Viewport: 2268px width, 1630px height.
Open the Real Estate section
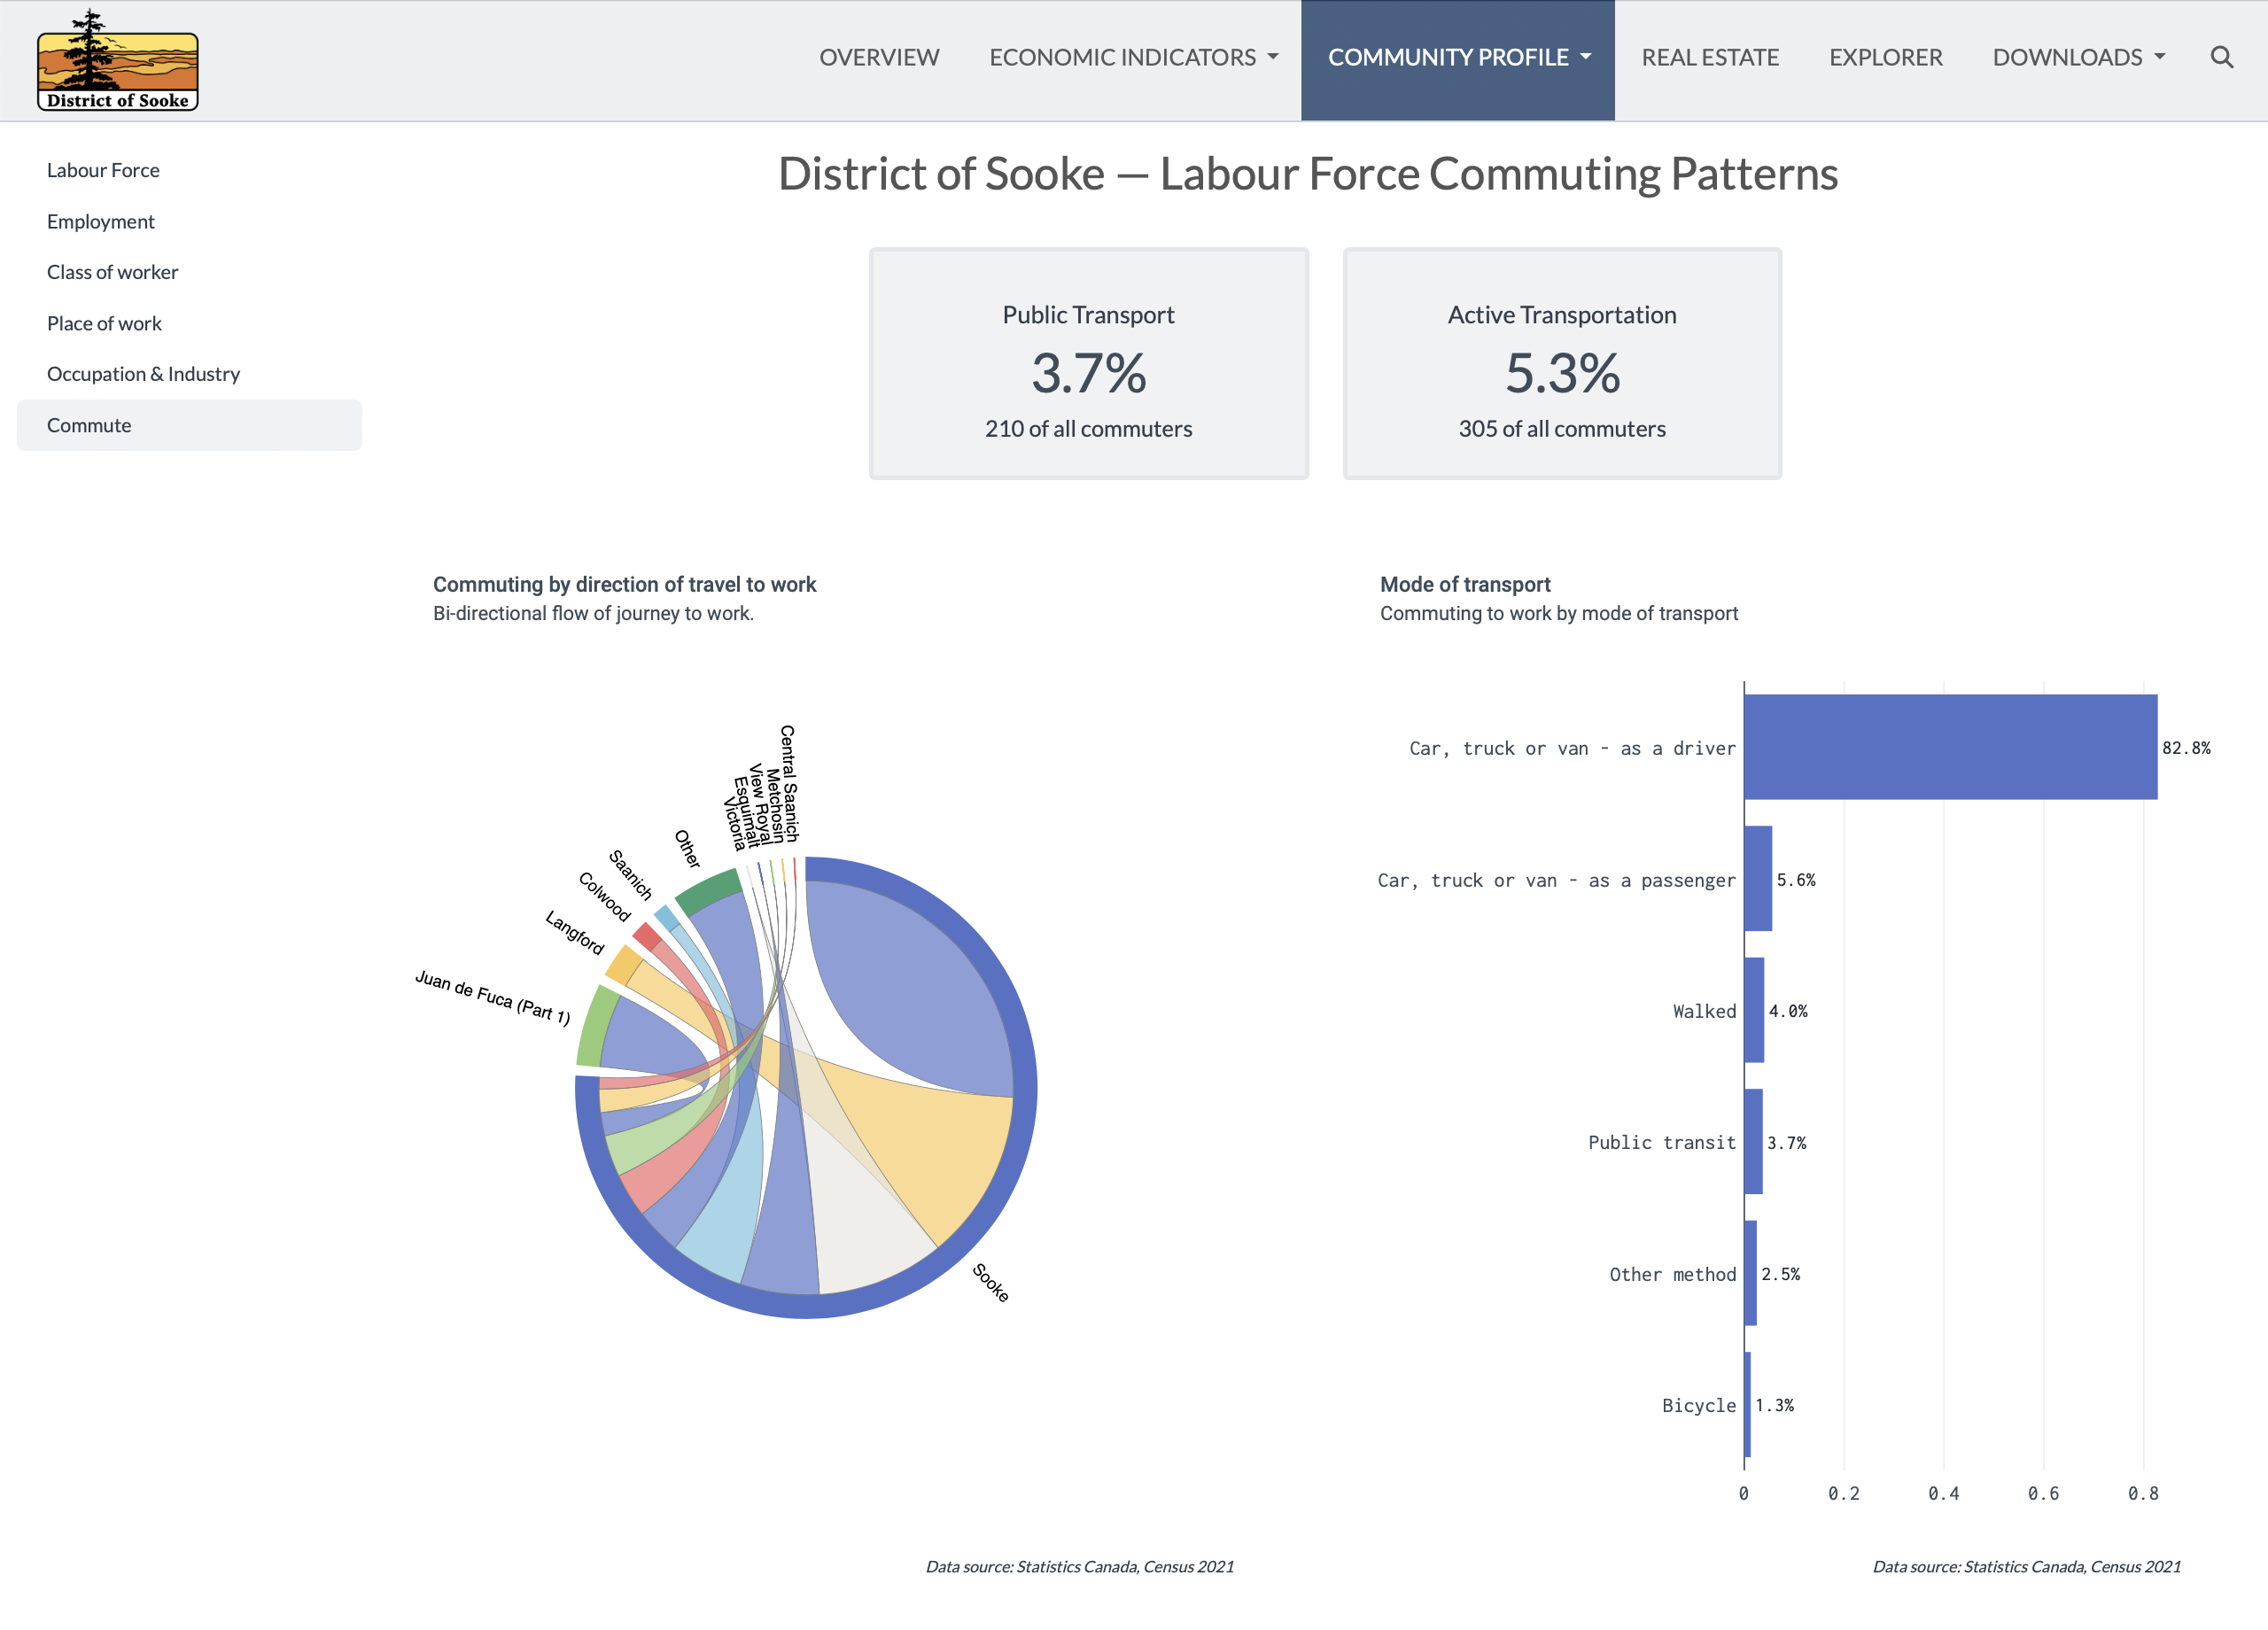pos(1709,57)
